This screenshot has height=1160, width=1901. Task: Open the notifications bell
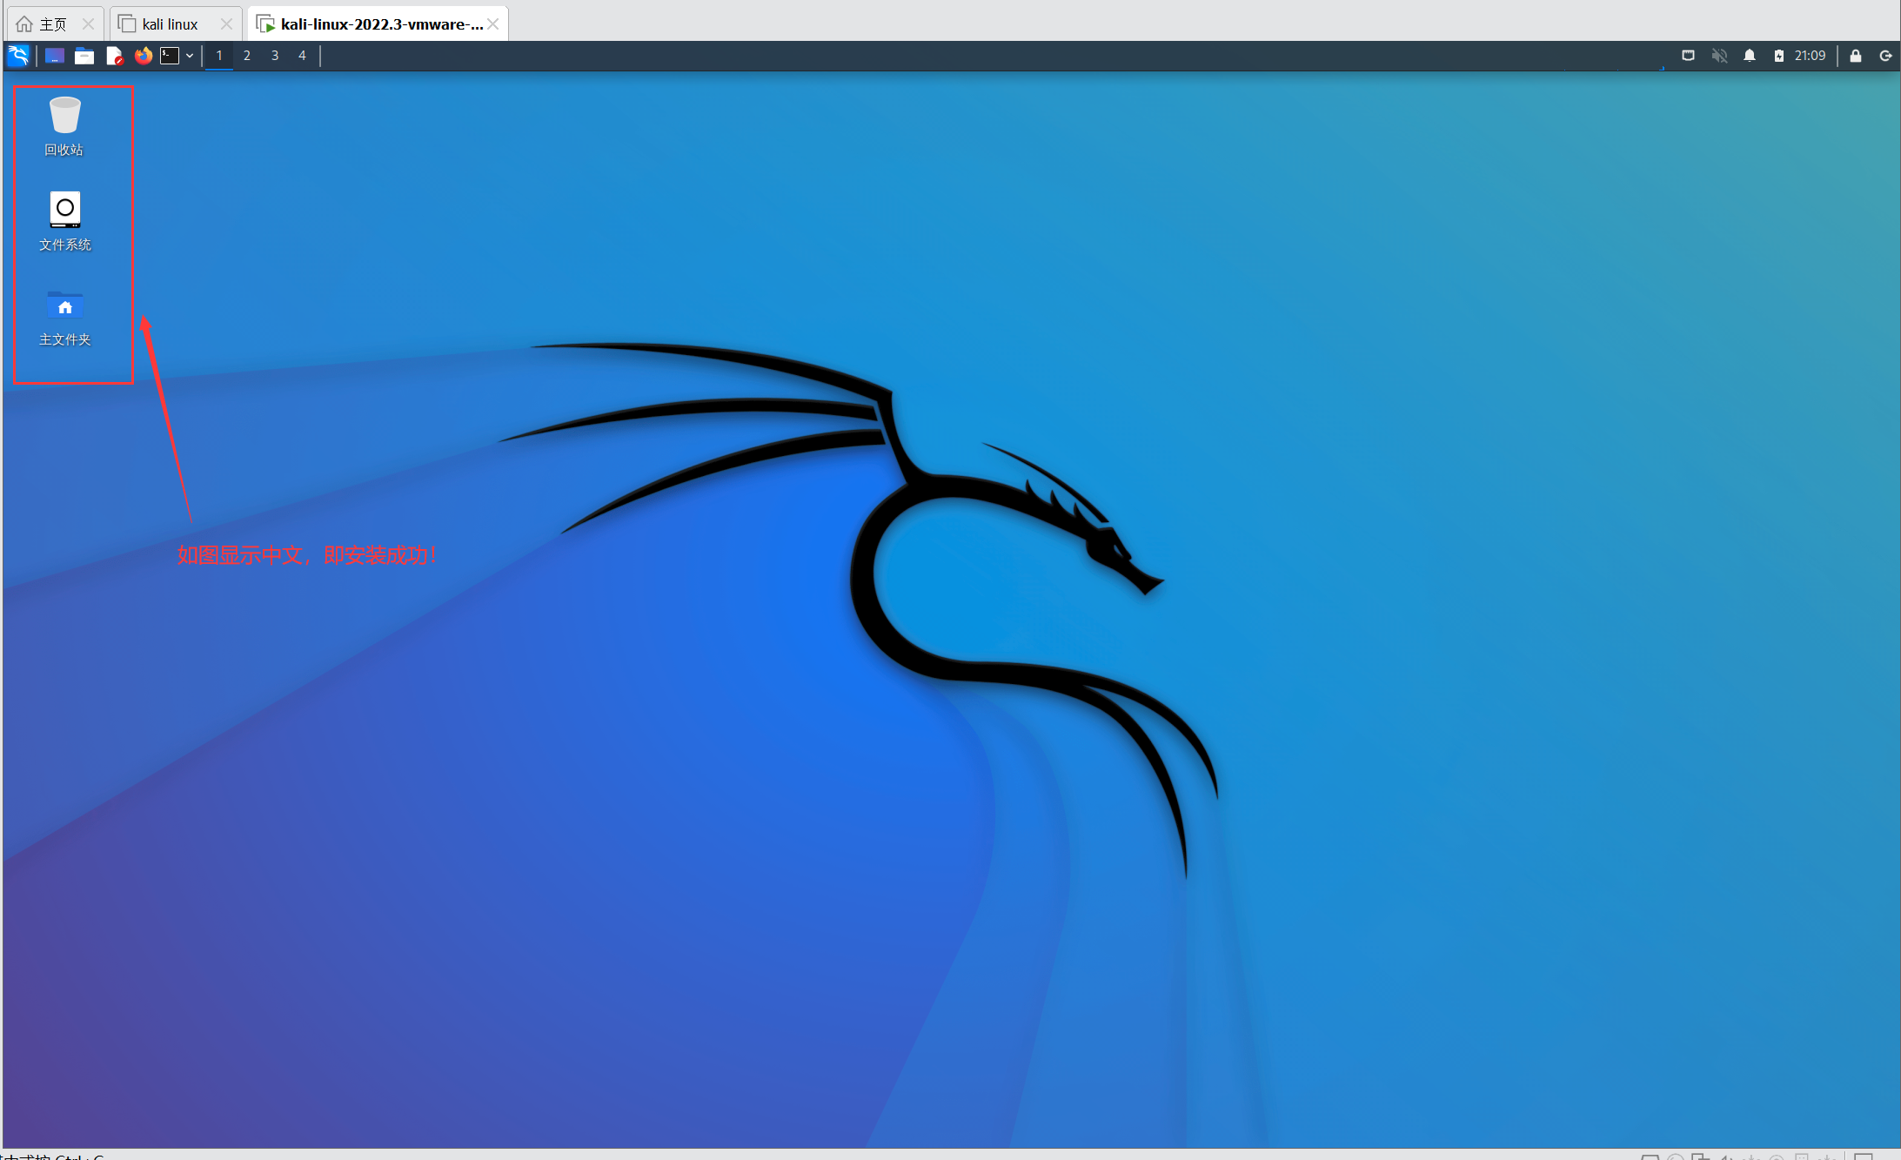[x=1750, y=56]
